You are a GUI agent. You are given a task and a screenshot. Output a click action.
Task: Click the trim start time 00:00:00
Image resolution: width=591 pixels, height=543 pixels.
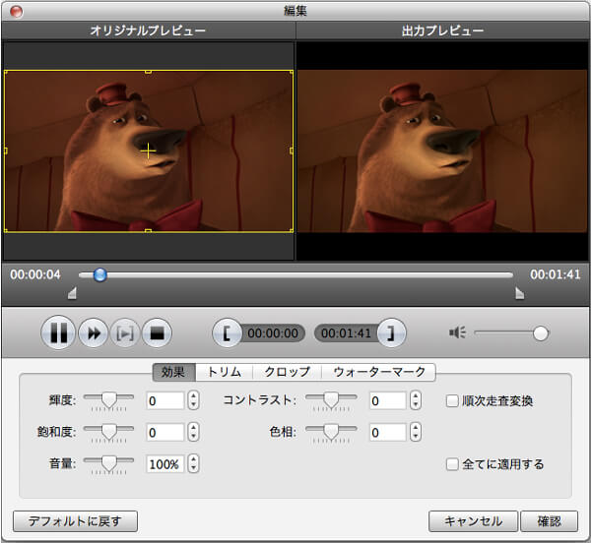click(x=273, y=333)
